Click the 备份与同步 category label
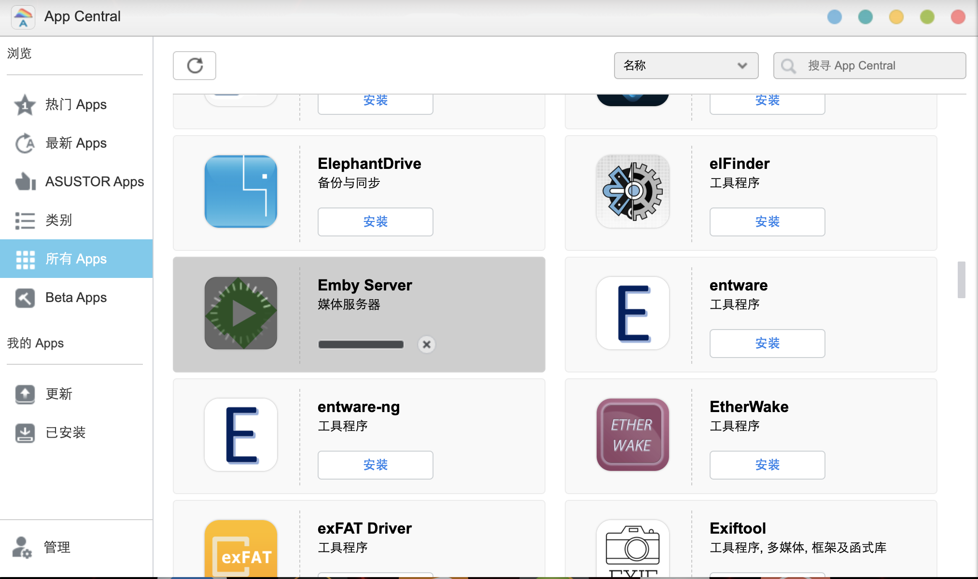978x579 pixels. coord(349,183)
